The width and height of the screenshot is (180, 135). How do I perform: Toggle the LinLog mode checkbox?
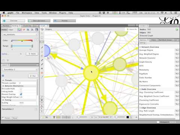click(x=21, y=91)
